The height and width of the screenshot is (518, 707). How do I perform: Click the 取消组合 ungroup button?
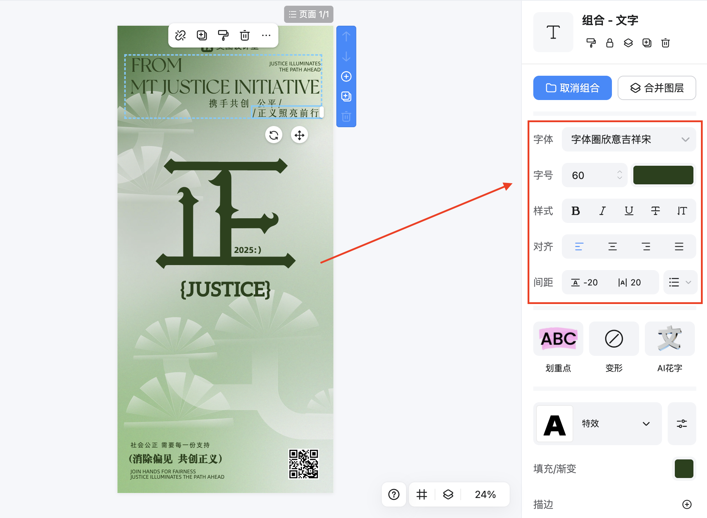coord(572,88)
